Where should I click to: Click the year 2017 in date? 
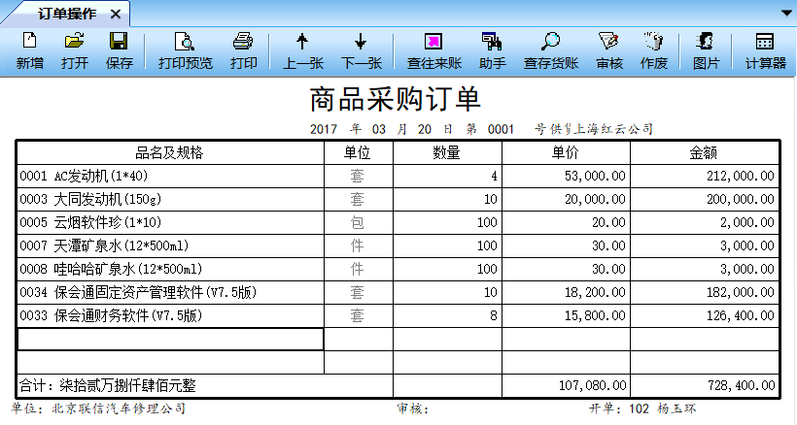click(324, 130)
